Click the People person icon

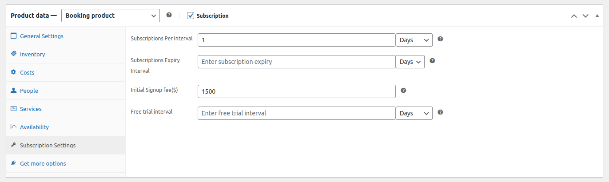click(x=13, y=90)
